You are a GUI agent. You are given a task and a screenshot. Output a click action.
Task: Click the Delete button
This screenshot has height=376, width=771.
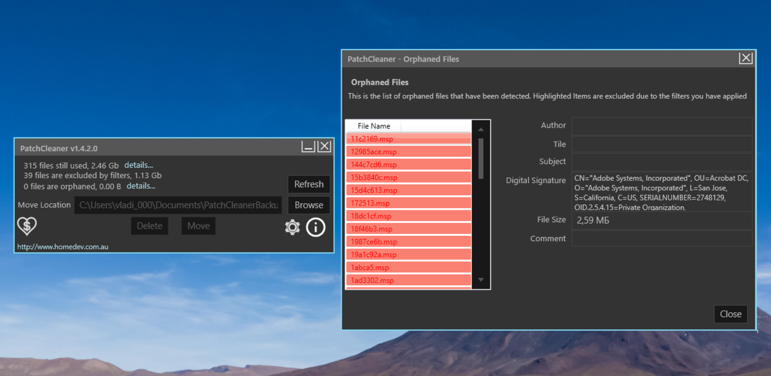(150, 226)
